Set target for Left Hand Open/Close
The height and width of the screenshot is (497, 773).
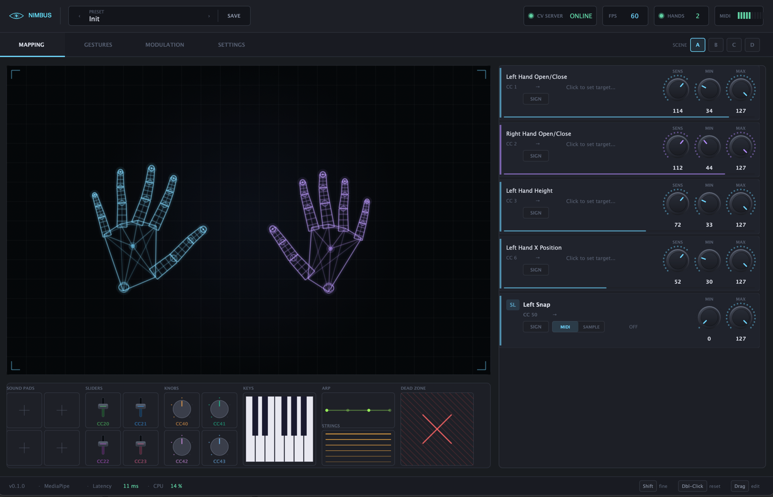click(591, 87)
